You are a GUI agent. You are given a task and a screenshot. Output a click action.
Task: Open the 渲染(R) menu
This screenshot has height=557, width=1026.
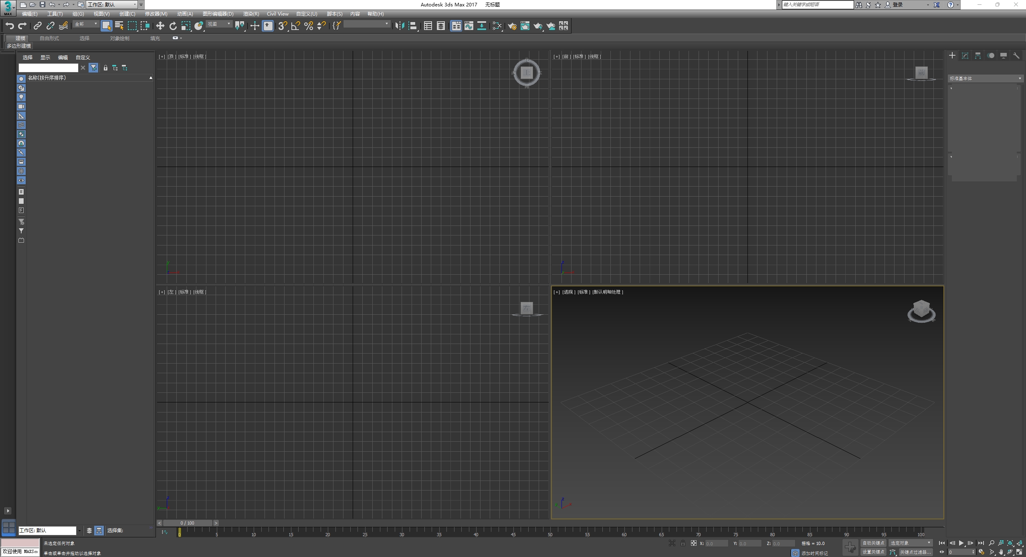pos(251,14)
